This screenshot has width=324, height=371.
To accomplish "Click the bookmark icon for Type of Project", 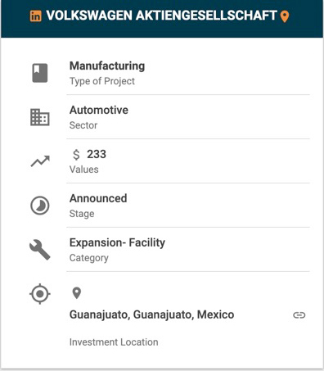I will point(40,73).
